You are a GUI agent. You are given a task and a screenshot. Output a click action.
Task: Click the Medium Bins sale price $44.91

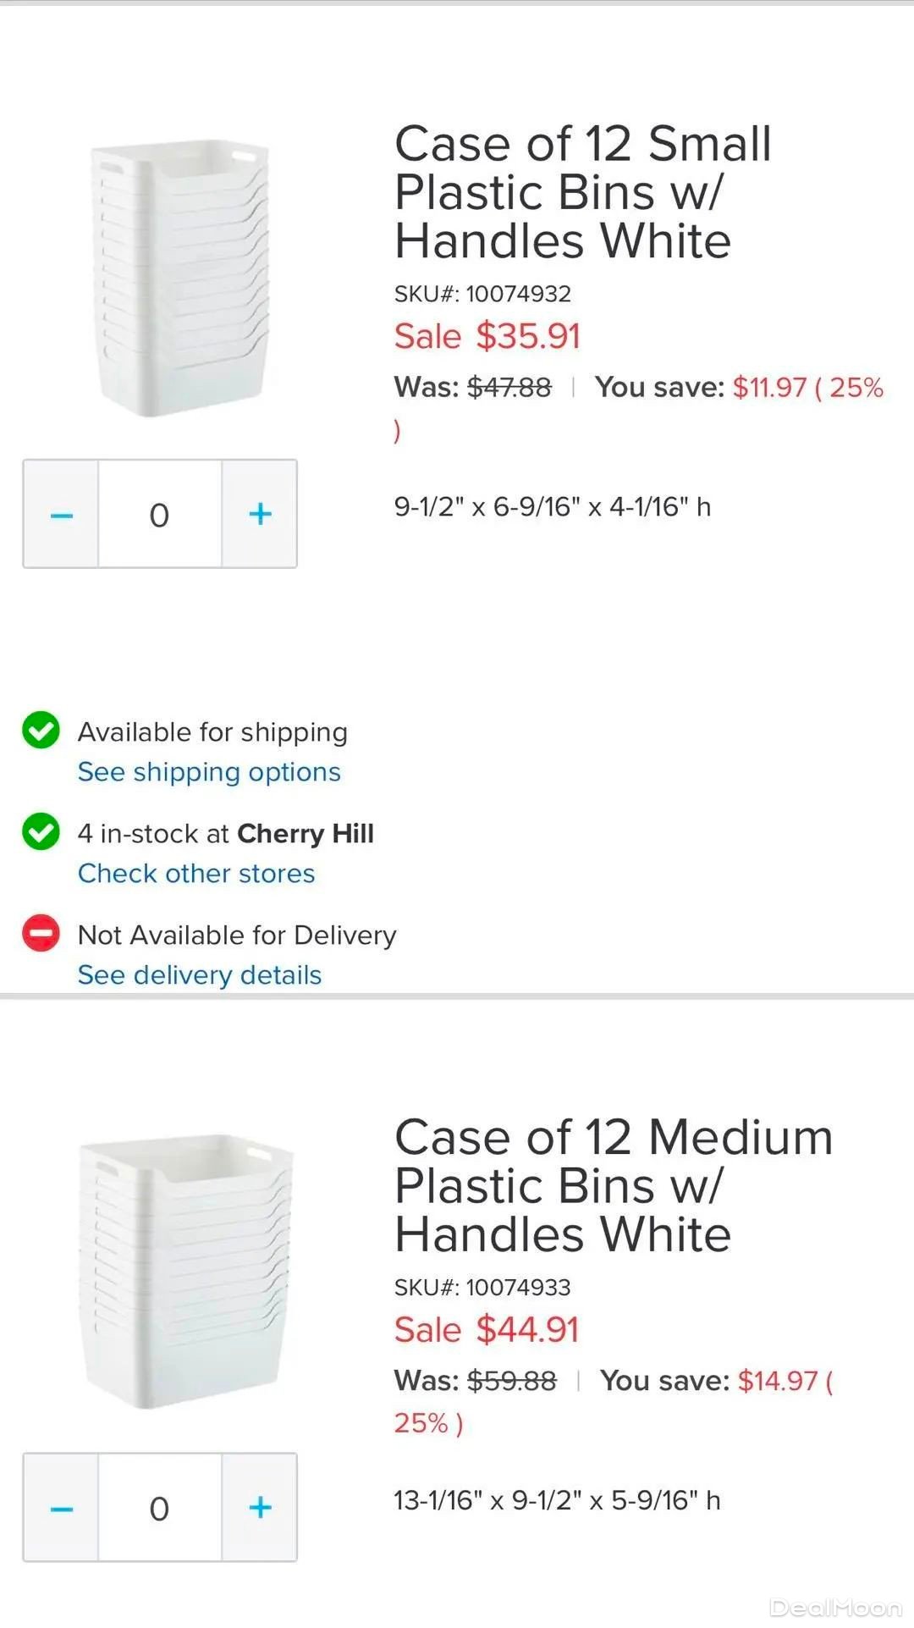[x=528, y=1329]
